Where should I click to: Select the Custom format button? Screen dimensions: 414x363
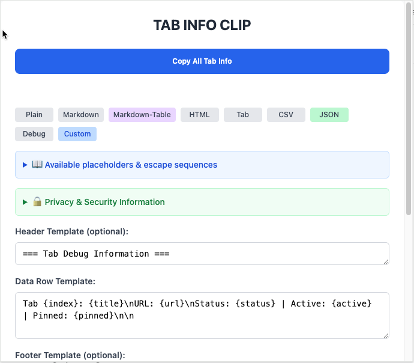(77, 134)
